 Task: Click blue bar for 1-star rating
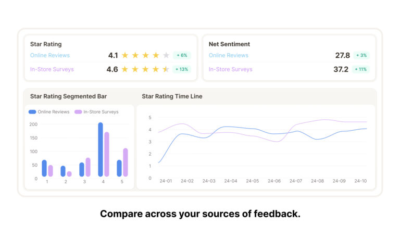[x=44, y=168]
